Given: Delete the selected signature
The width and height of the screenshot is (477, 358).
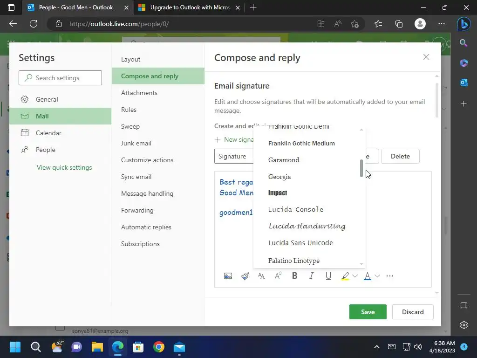Looking at the screenshot, I should 400,156.
